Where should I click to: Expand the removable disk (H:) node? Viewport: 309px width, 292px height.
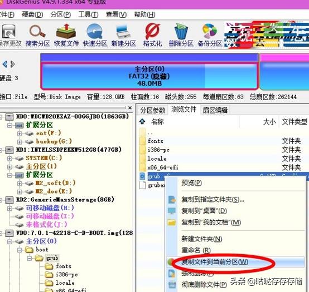click(x=9, y=208)
